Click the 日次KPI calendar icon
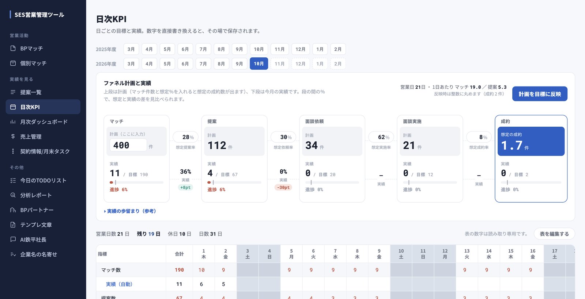The width and height of the screenshot is (585, 299). pos(13,107)
